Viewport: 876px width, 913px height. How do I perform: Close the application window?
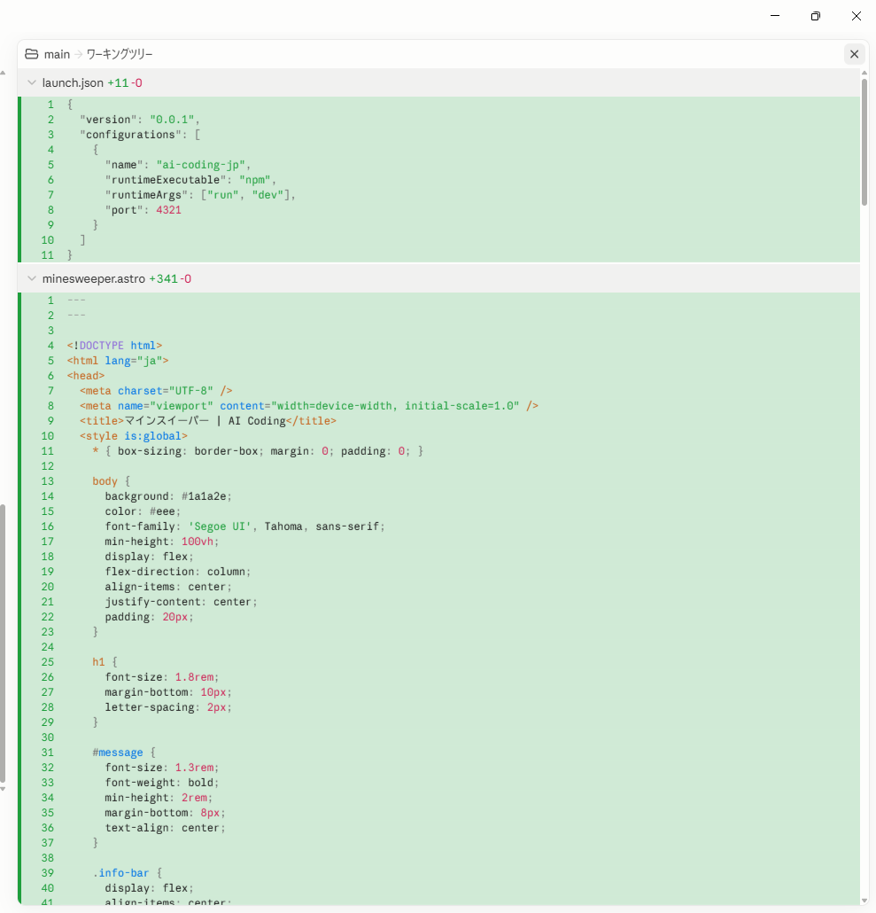pyautogui.click(x=857, y=16)
